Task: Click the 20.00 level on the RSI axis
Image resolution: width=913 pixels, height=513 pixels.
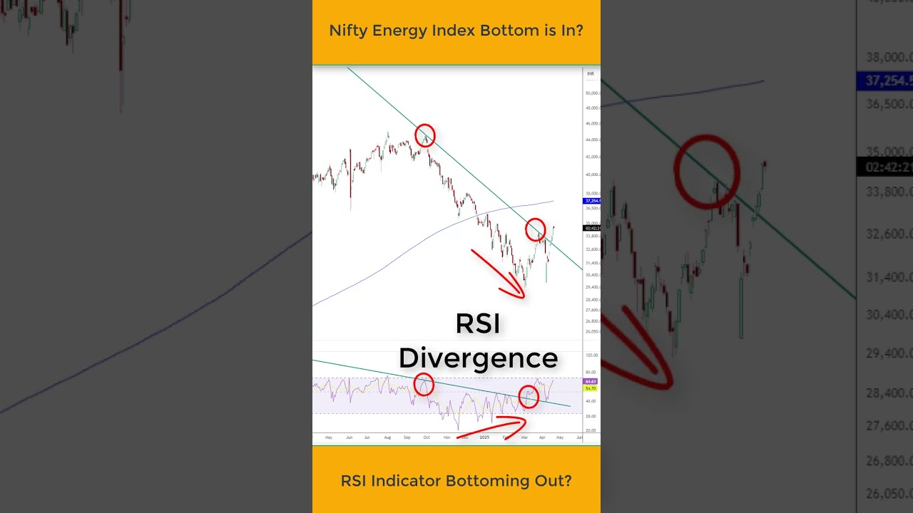Action: (x=592, y=430)
